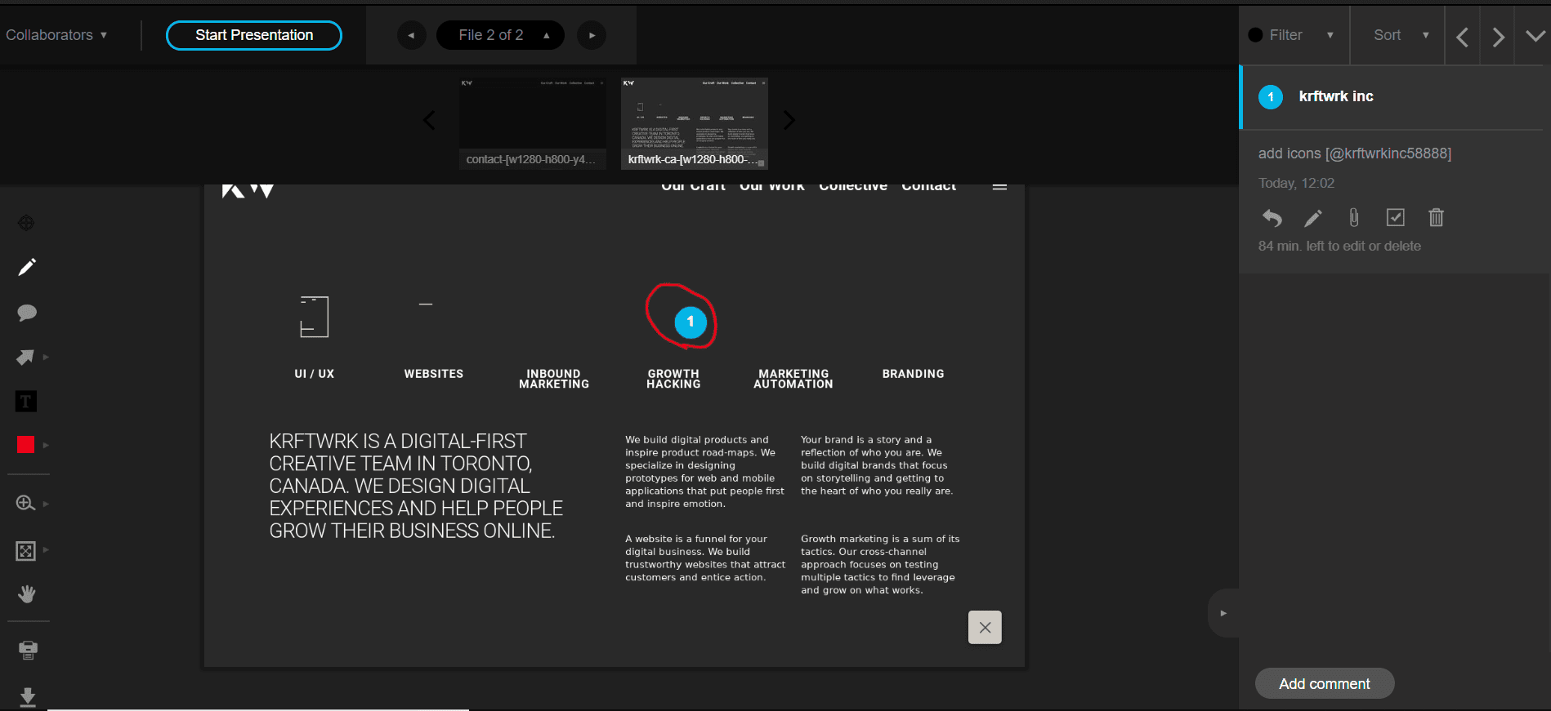
Task: Select the text T tool
Action: point(26,401)
